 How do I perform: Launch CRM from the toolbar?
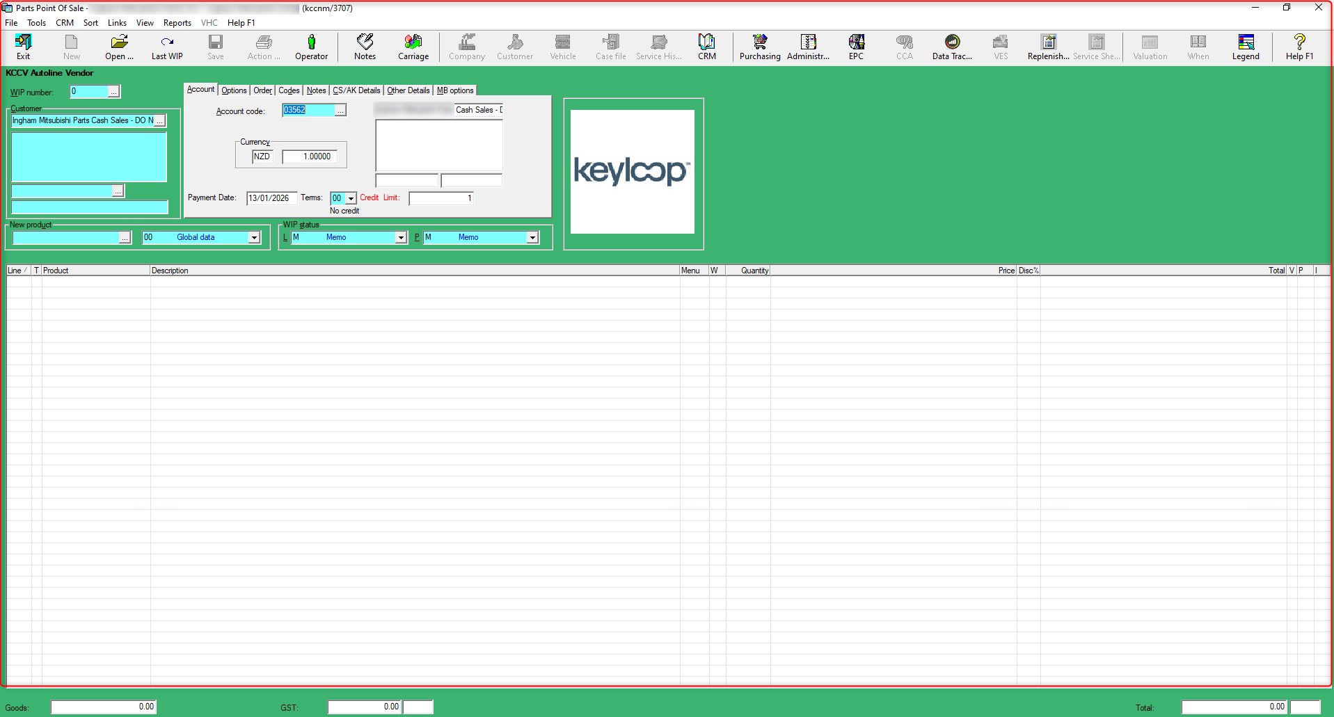tap(707, 47)
